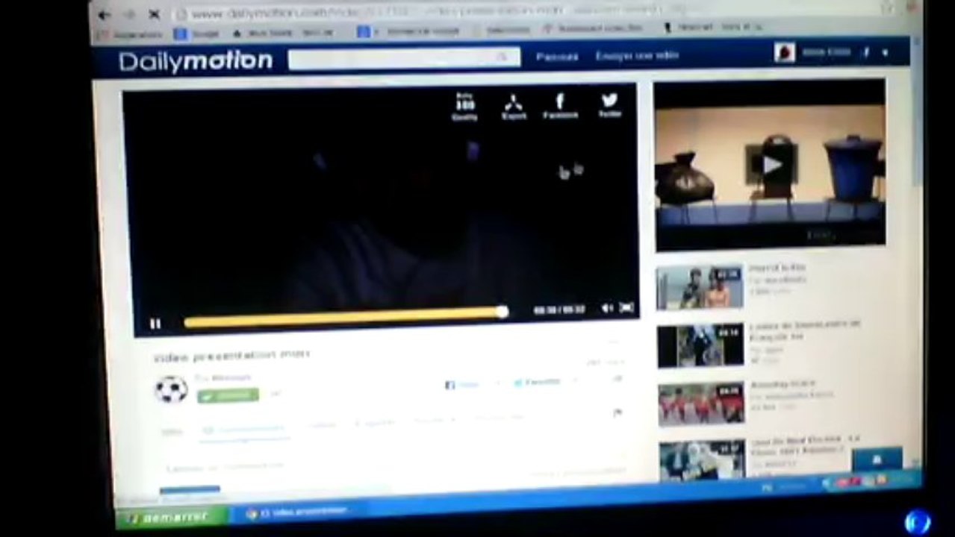955x537 pixels.
Task: Click the search magnifier icon
Action: point(503,57)
